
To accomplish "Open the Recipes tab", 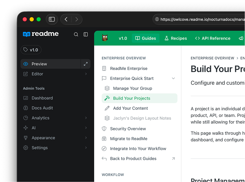I will 176,38.
